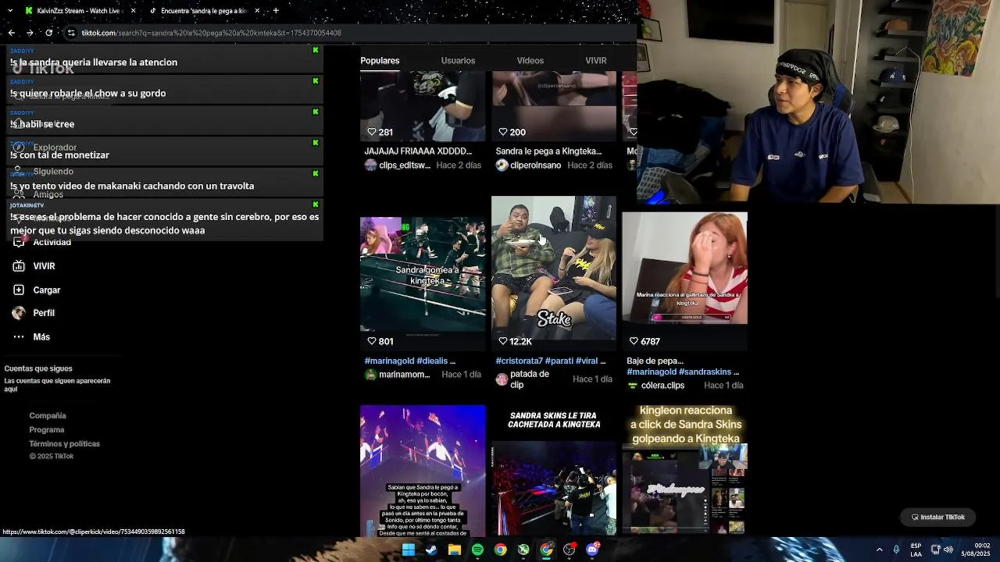This screenshot has height=562, width=1000.
Task: Open the Actividad sidebar icon
Action: point(19,242)
